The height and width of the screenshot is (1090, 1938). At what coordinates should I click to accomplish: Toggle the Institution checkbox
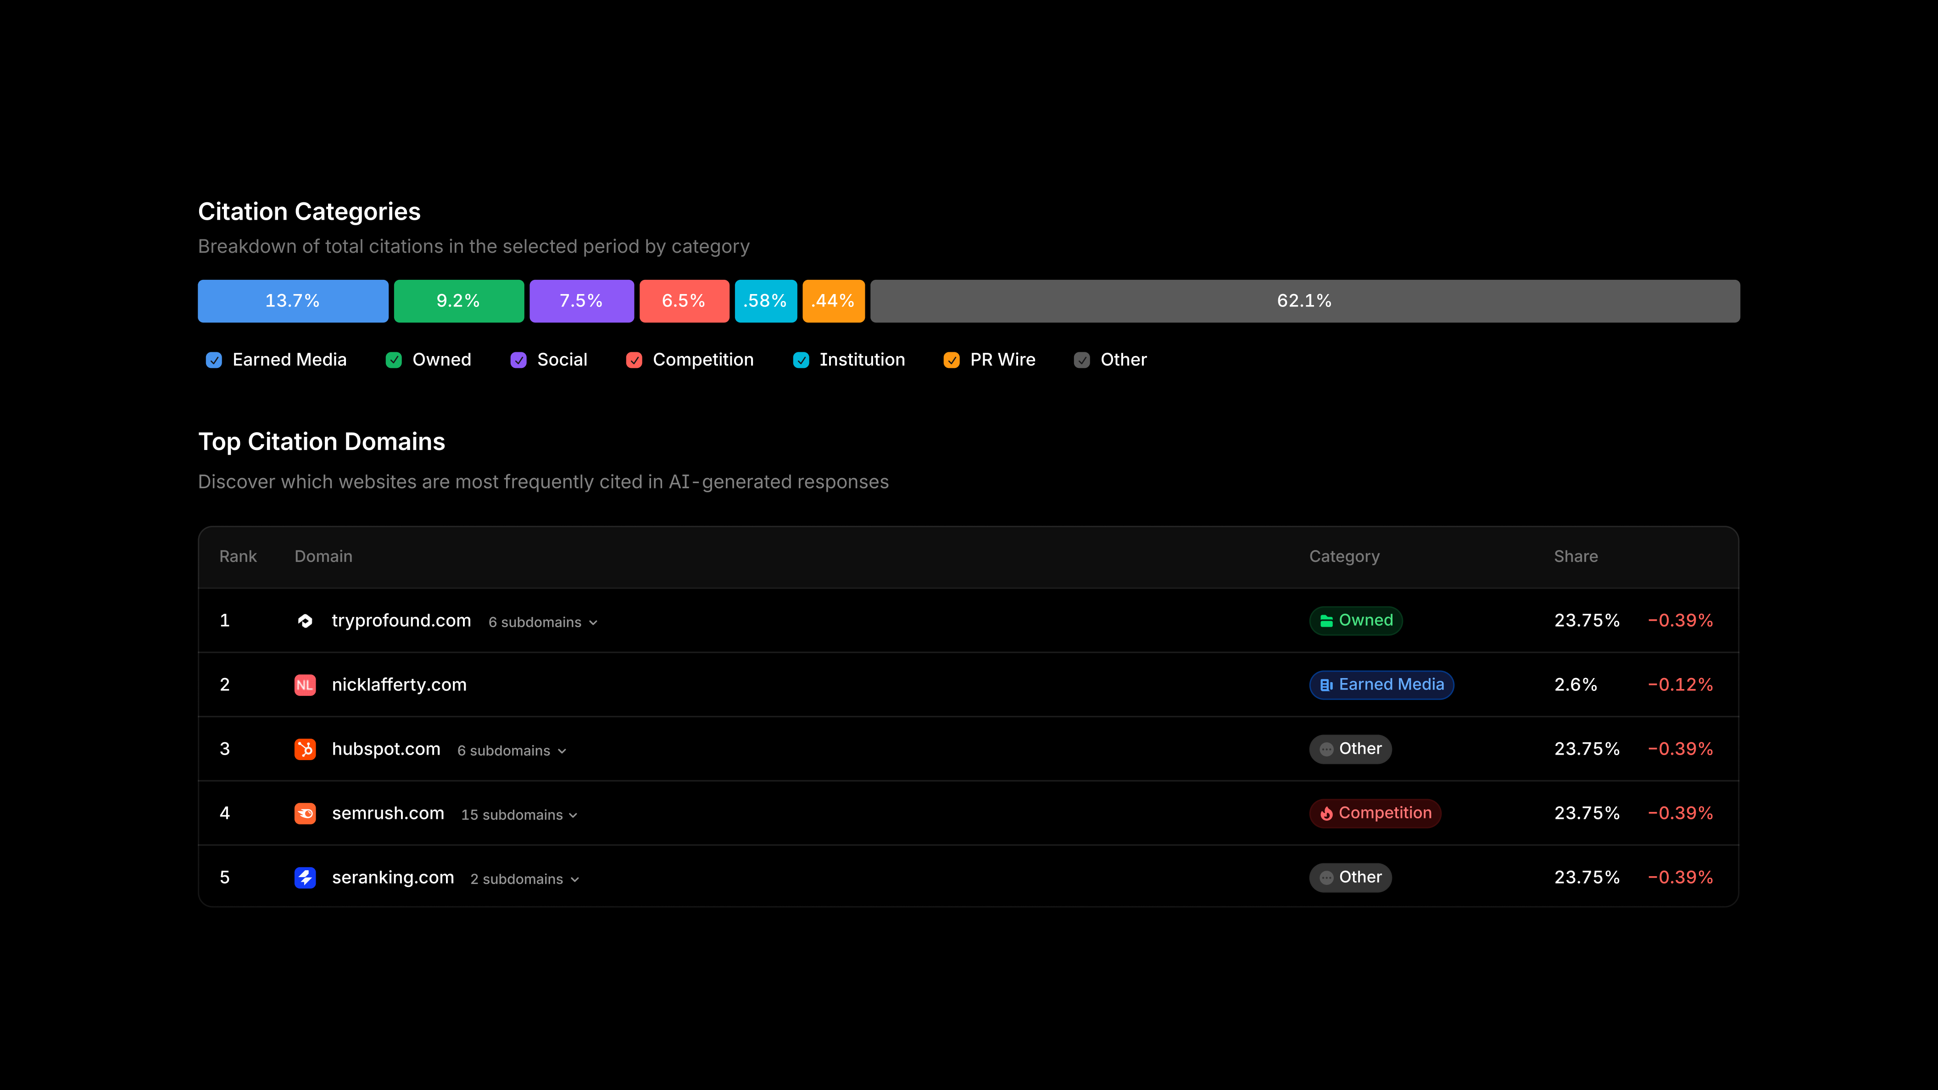pyautogui.click(x=801, y=360)
